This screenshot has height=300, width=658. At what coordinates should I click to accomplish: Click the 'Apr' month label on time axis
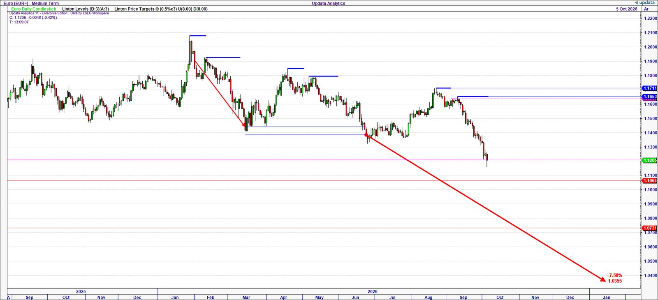click(x=283, y=297)
